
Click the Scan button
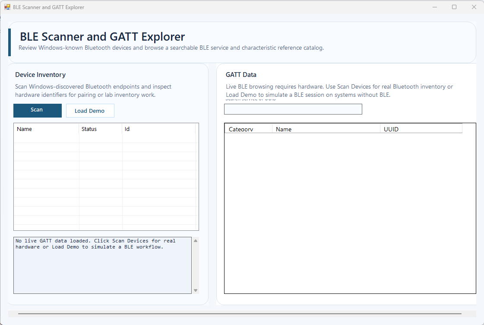(38, 110)
